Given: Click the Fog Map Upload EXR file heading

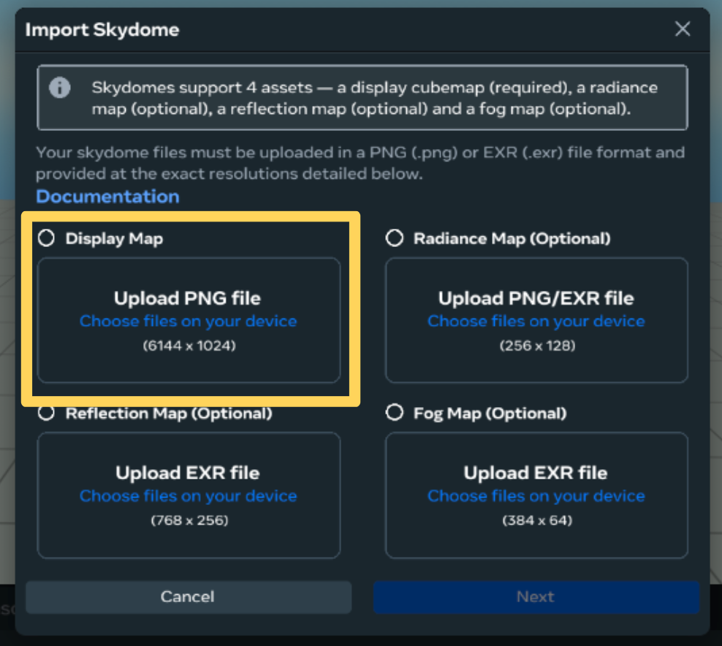Looking at the screenshot, I should click(x=536, y=473).
